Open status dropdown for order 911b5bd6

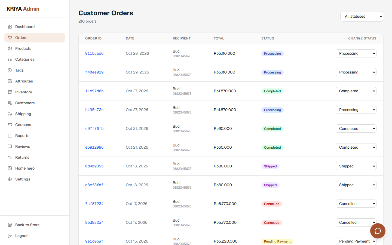click(x=356, y=53)
